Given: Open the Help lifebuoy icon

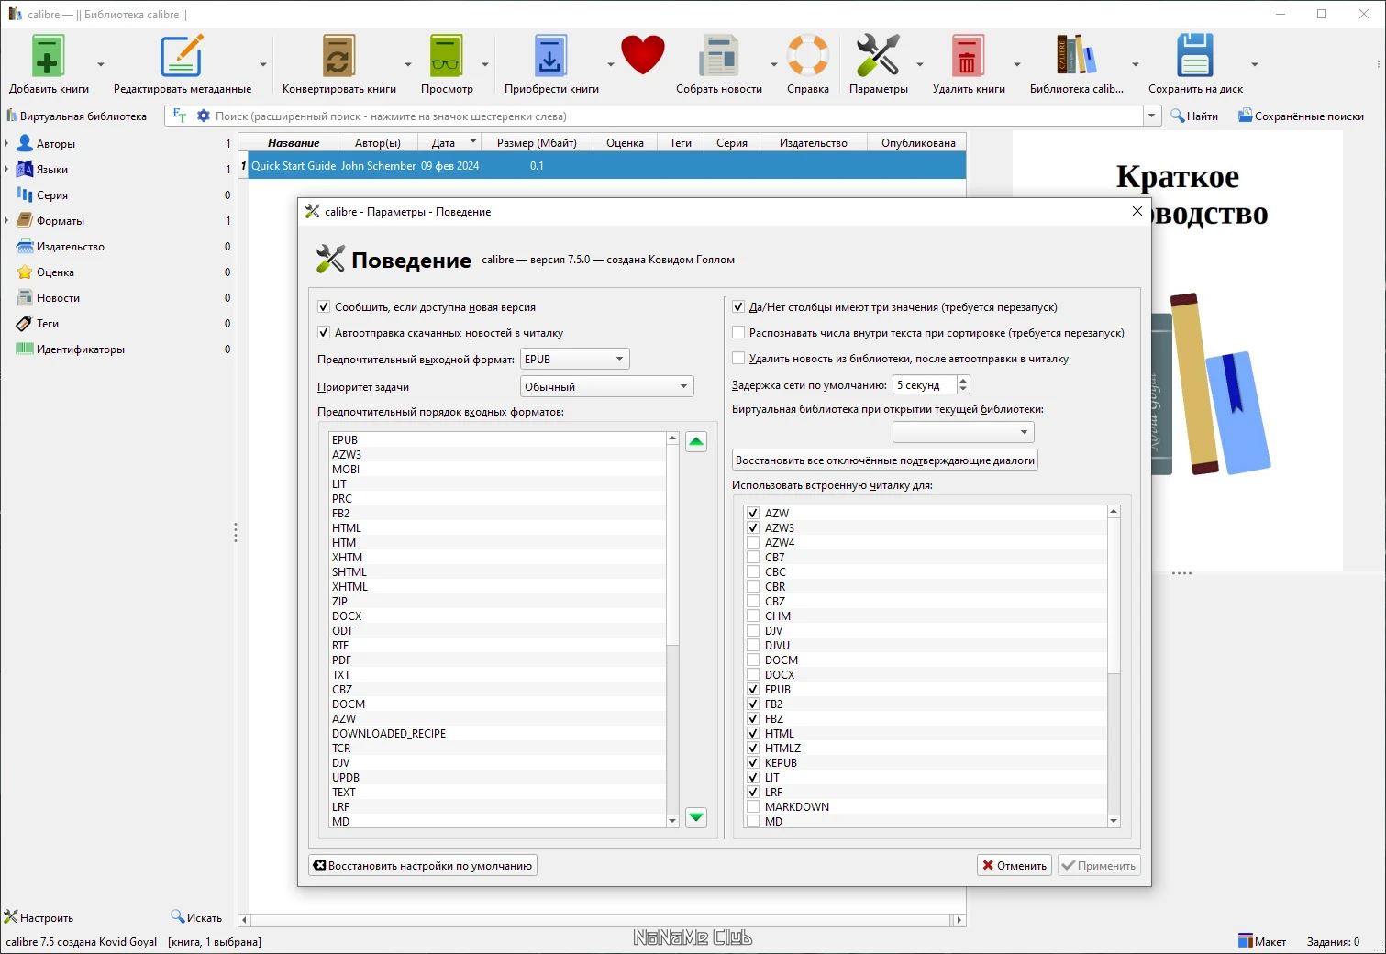Looking at the screenshot, I should coord(808,57).
